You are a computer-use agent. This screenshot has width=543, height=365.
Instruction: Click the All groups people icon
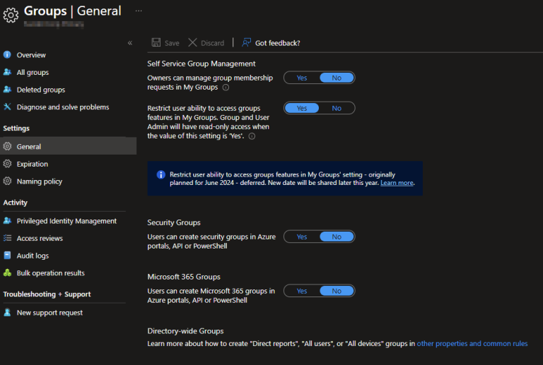click(7, 72)
